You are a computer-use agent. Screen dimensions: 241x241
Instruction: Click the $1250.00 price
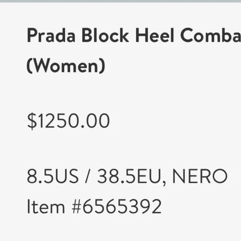(69, 121)
